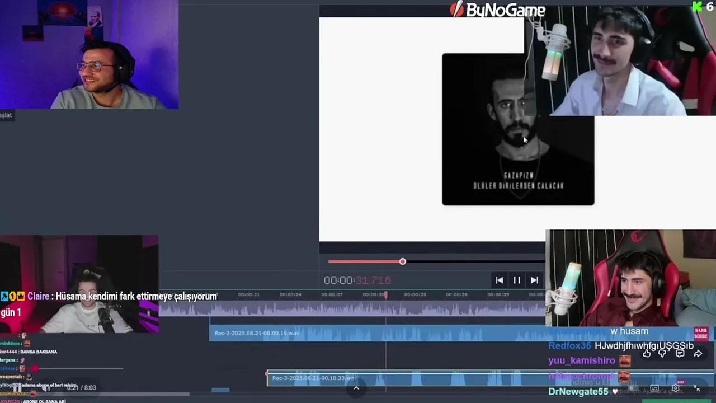This screenshot has height=403, width=716.
Task: Click the red playhead marker on timeline ruler
Action: coord(385,294)
